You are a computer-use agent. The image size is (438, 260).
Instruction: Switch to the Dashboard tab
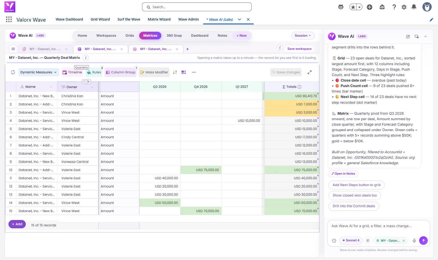pyautogui.click(x=200, y=36)
